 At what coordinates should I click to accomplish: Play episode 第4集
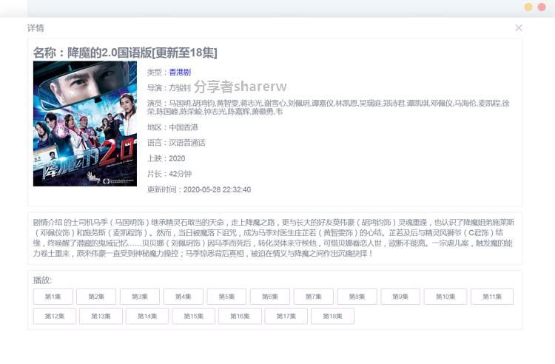click(184, 297)
